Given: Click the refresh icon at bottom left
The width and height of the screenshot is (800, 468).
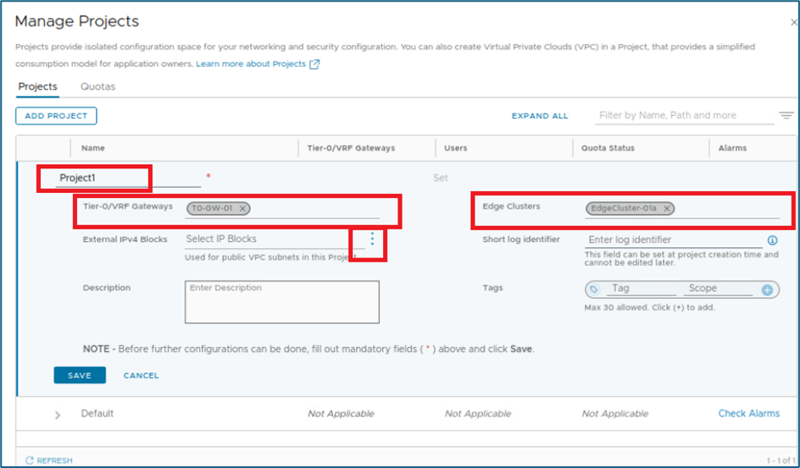Looking at the screenshot, I should click(30, 460).
